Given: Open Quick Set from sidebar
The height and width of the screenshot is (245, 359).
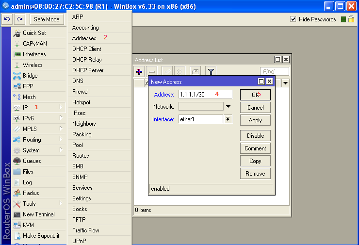Looking at the screenshot, I should point(39,33).
